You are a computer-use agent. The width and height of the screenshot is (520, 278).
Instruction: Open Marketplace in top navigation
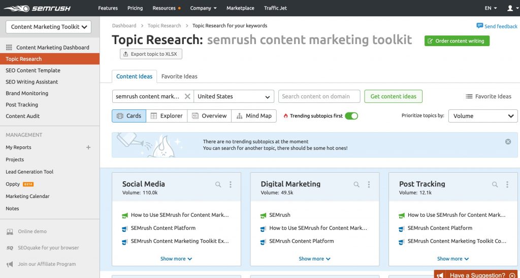click(240, 8)
